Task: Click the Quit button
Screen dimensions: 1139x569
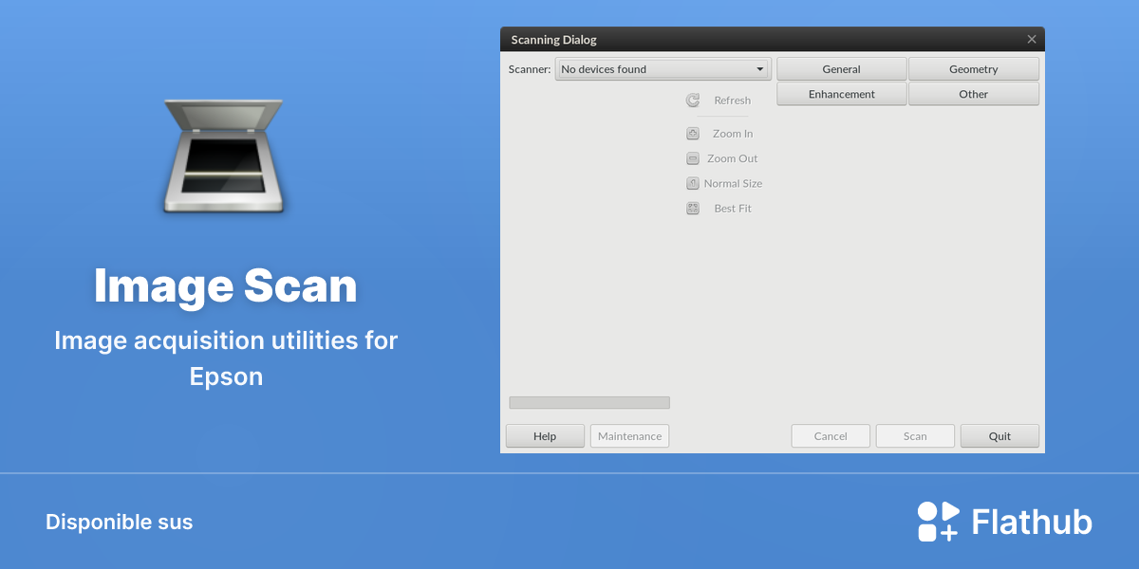Action: 999,436
